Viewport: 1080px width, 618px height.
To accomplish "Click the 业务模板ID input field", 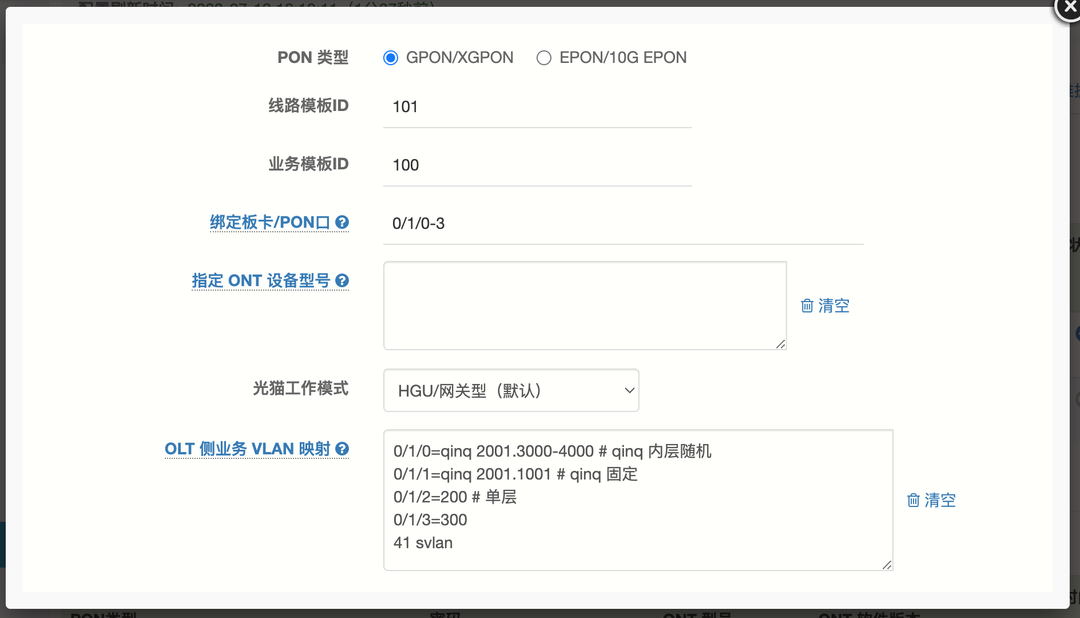I will point(537,165).
